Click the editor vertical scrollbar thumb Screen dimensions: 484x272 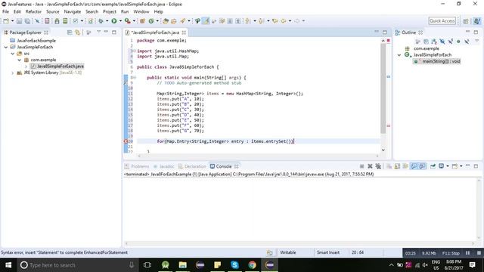[383, 88]
